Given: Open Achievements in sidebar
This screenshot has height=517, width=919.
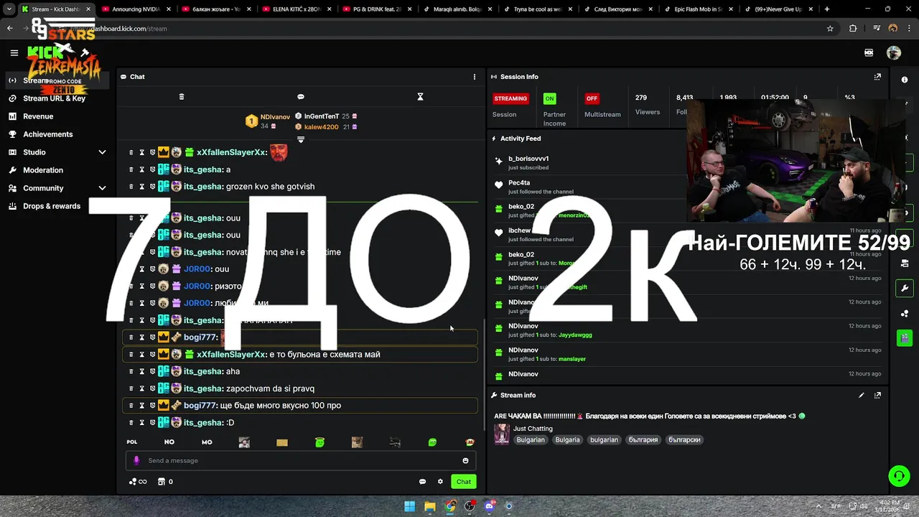Looking at the screenshot, I should 47,134.
